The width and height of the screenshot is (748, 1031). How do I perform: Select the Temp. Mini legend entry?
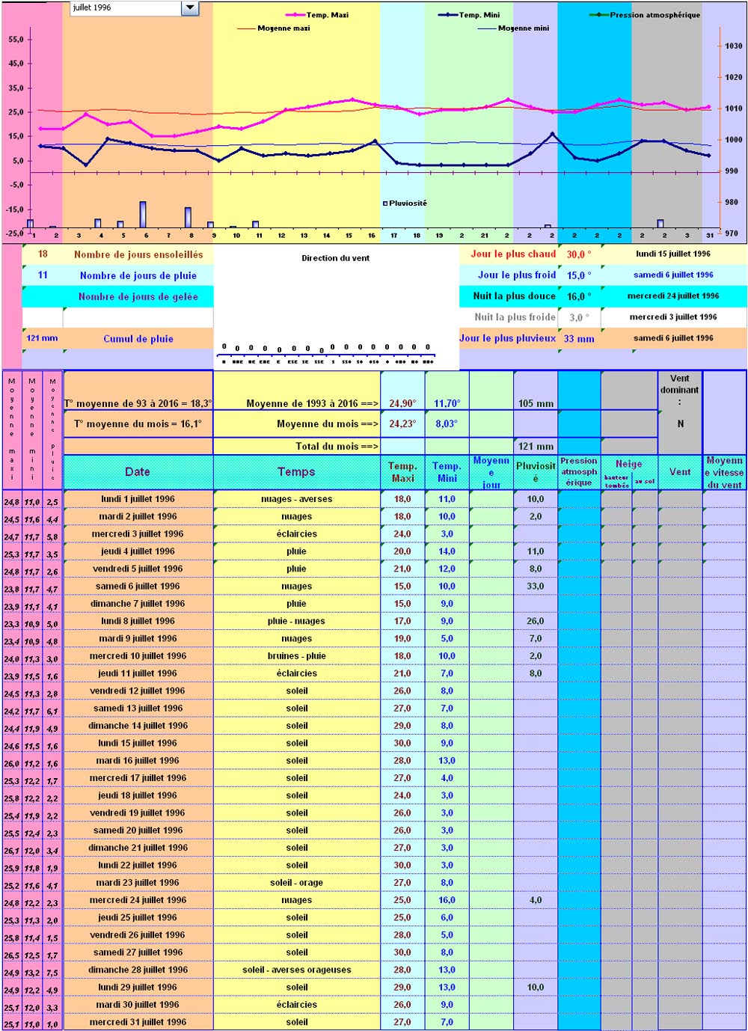pyautogui.click(x=479, y=15)
